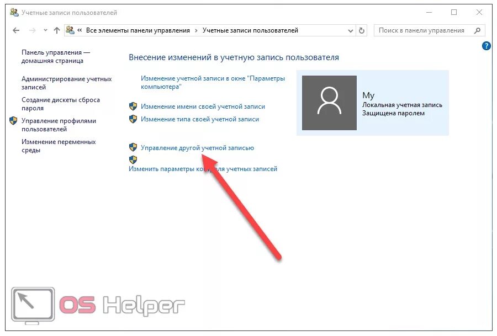Open recent locations dropdown arrow

45,30
